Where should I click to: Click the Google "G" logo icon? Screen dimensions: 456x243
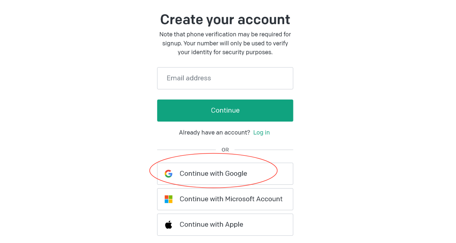coord(168,173)
